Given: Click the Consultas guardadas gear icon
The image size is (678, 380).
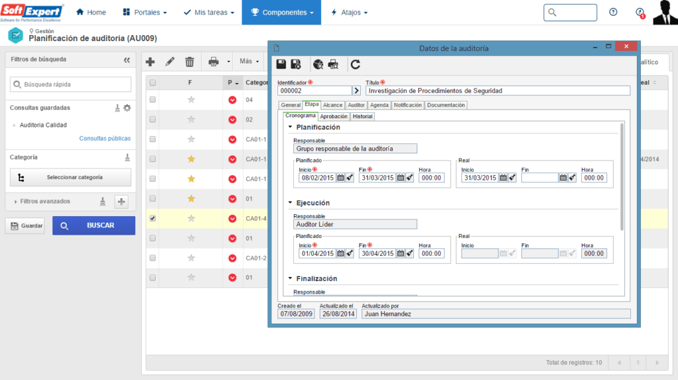Looking at the screenshot, I should click(x=127, y=108).
